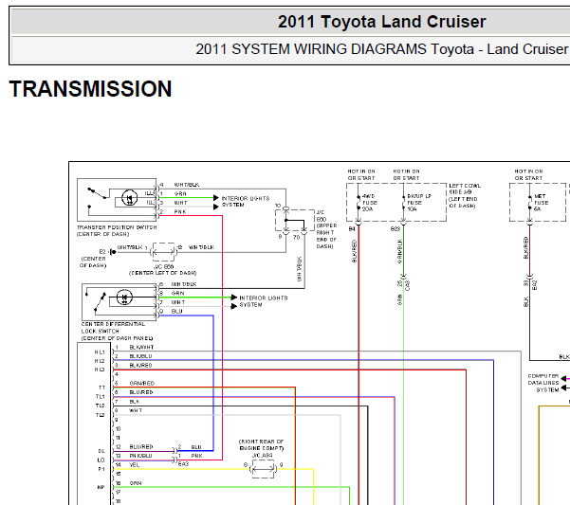Click the '2011 Toyota Land Cruiser' title
The image size is (570, 505).
[381, 22]
